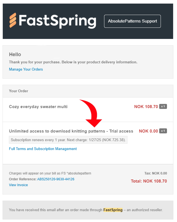Select Unlimited access Trial access item title
The width and height of the screenshot is (177, 222).
tap(71, 131)
